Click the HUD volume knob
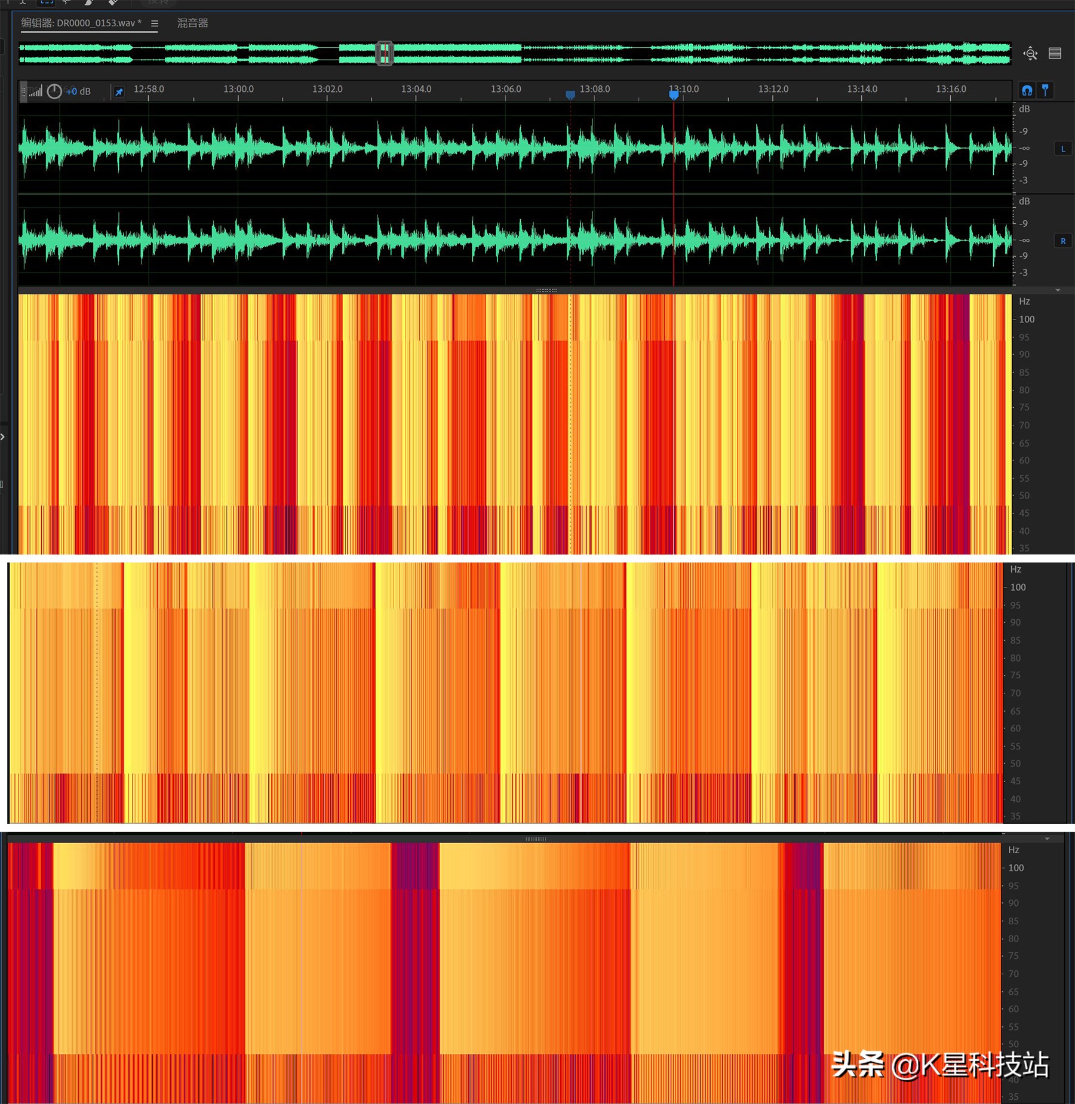The width and height of the screenshot is (1075, 1104). 54,91
